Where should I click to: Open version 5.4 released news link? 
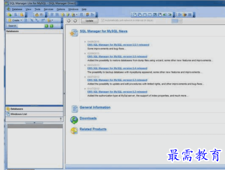[117, 68]
